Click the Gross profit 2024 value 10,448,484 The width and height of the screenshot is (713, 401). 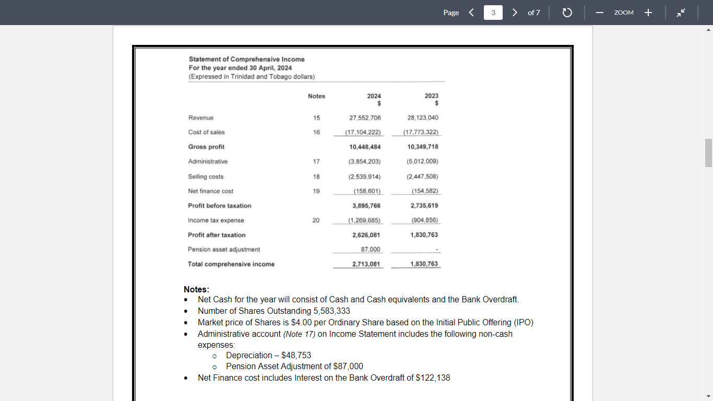click(x=365, y=147)
